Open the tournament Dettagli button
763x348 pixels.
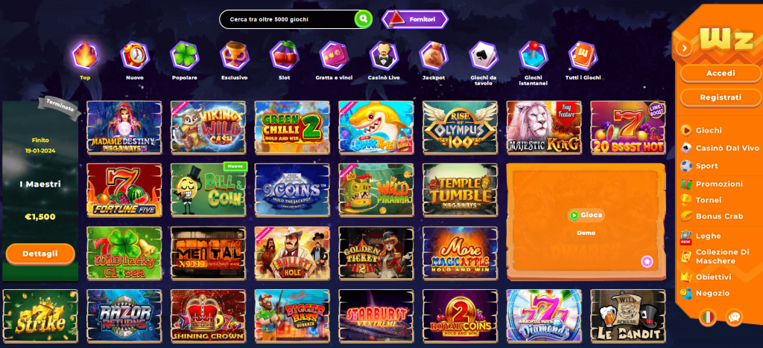[x=40, y=254]
